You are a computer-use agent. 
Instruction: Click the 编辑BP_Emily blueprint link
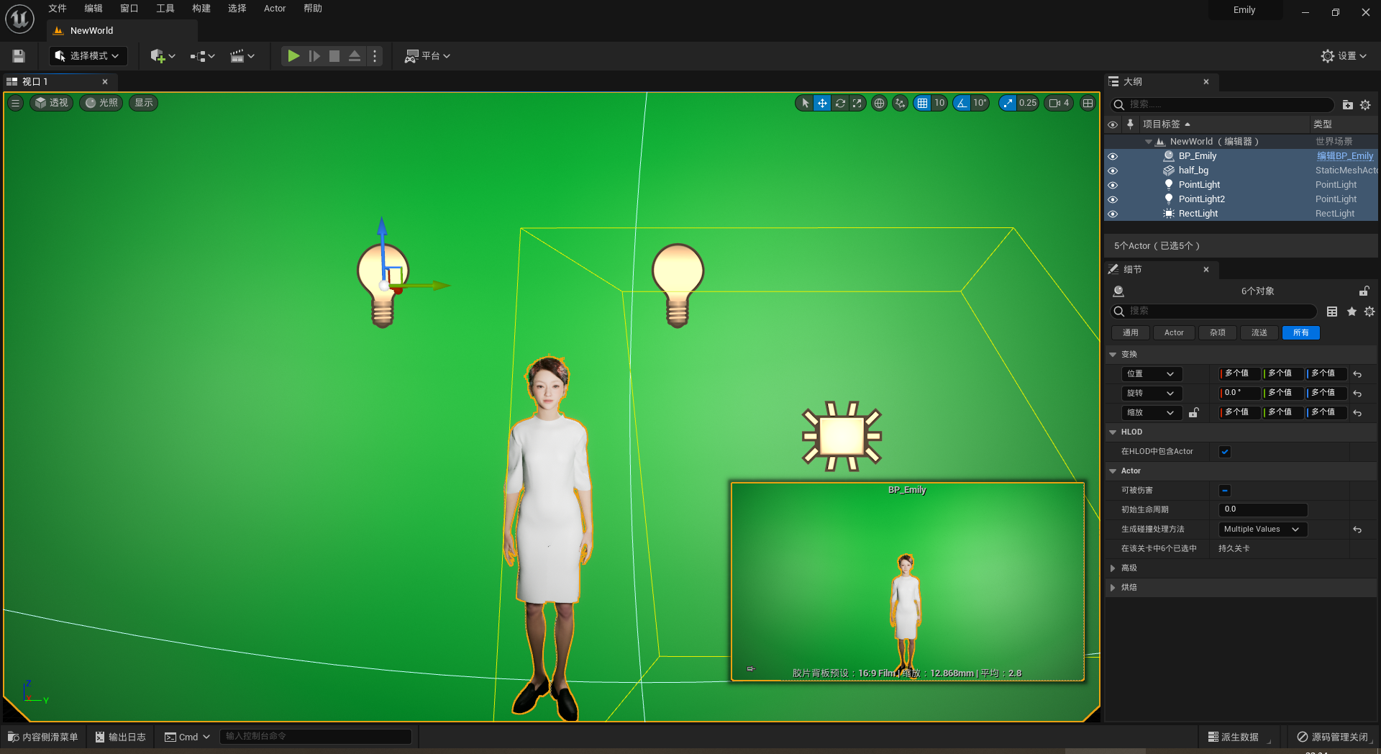(1345, 156)
